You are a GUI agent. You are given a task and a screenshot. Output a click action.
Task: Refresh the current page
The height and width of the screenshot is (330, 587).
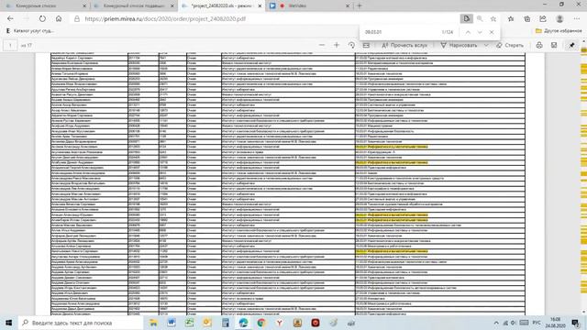pyautogui.click(x=42, y=18)
